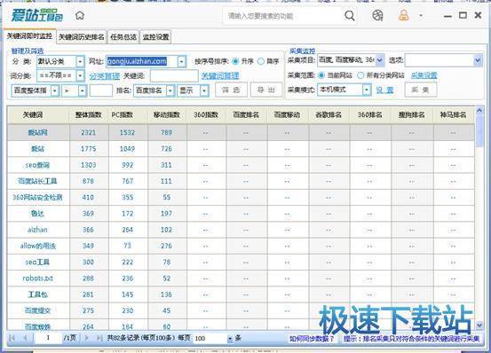
Task: Expand the 分类 默认分类 dropdown
Action: (80, 61)
